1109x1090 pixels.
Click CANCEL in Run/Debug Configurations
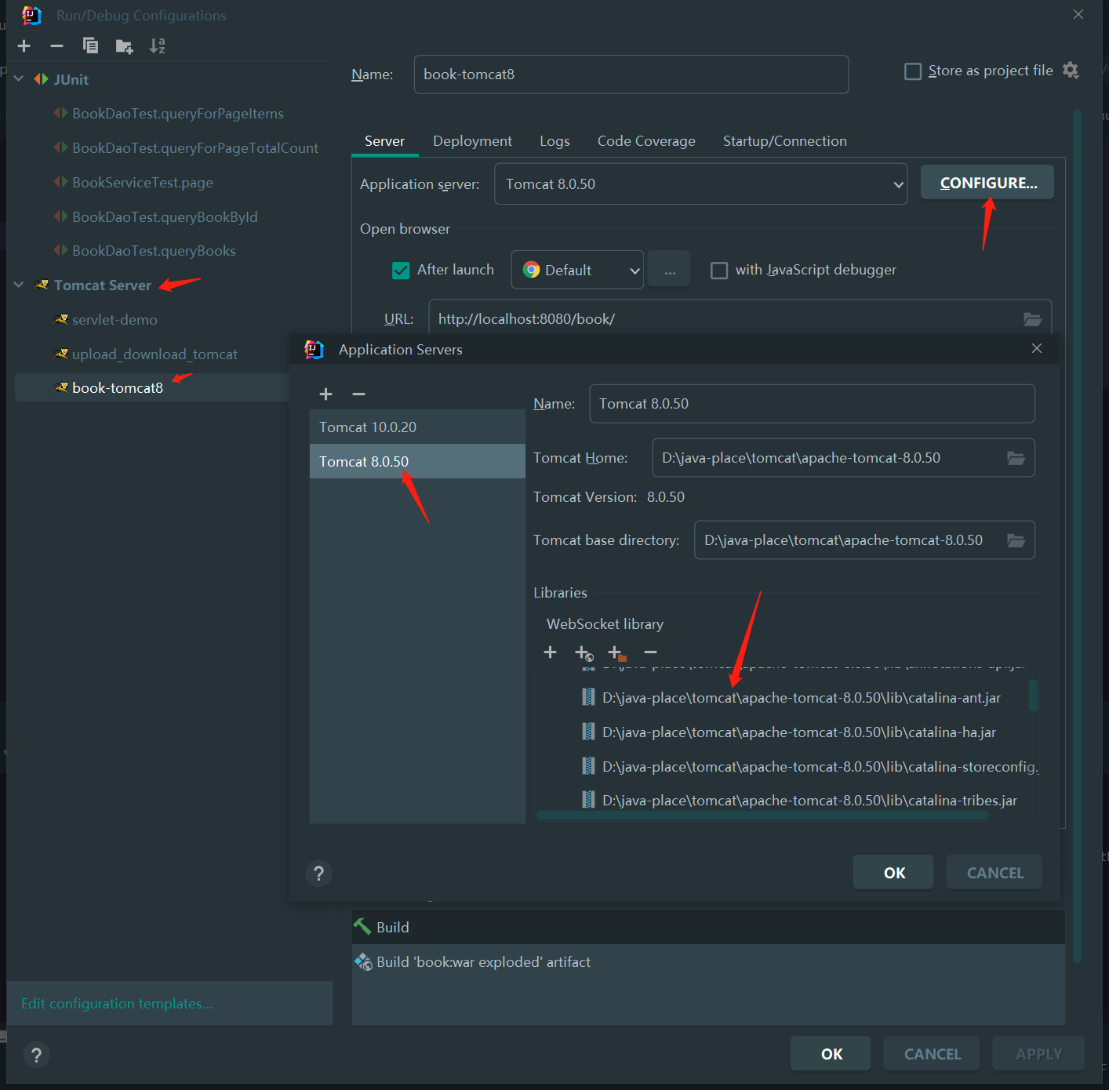point(932,1054)
